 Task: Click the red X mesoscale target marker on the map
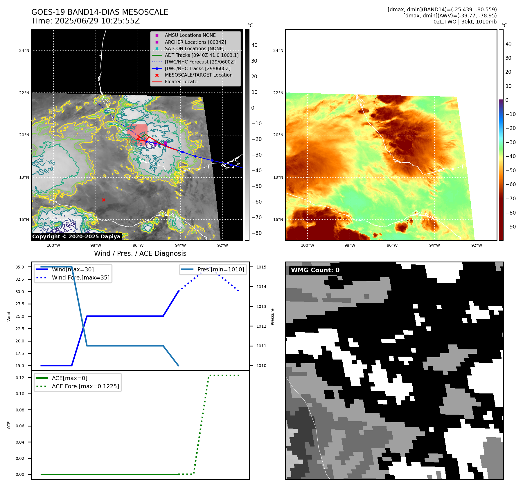[104, 200]
